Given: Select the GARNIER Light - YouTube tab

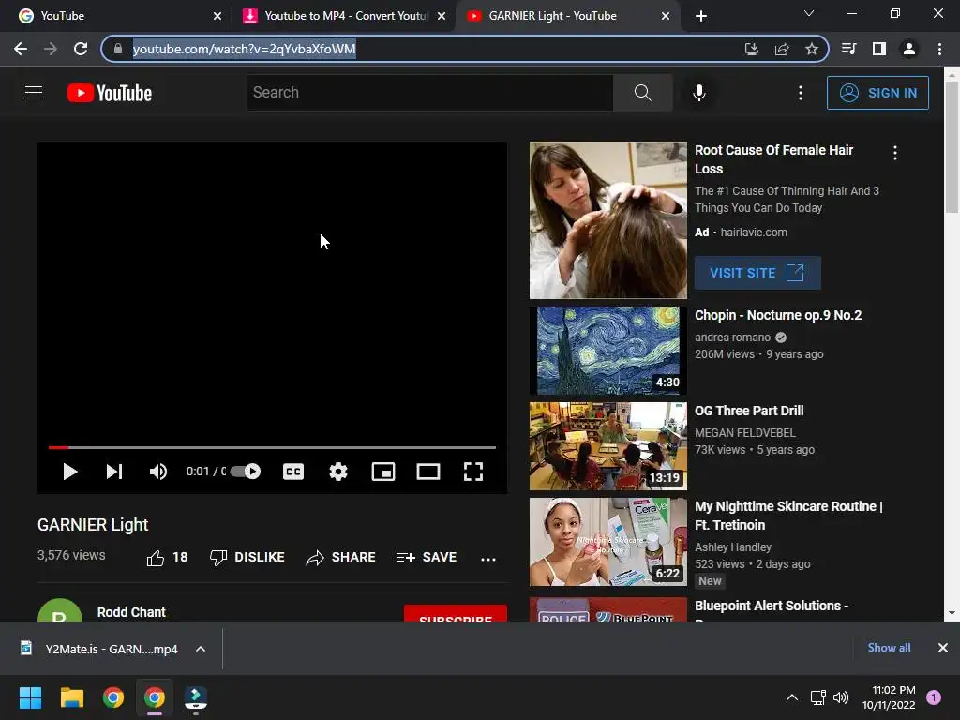Looking at the screenshot, I should click(x=567, y=16).
